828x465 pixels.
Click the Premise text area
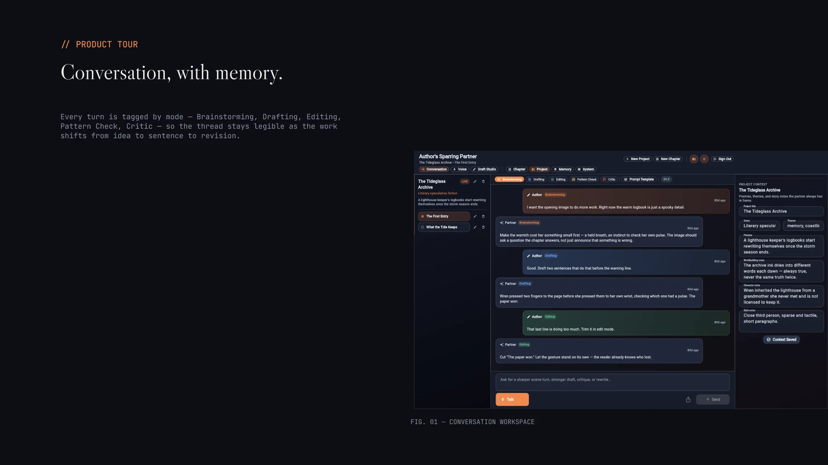(x=781, y=246)
